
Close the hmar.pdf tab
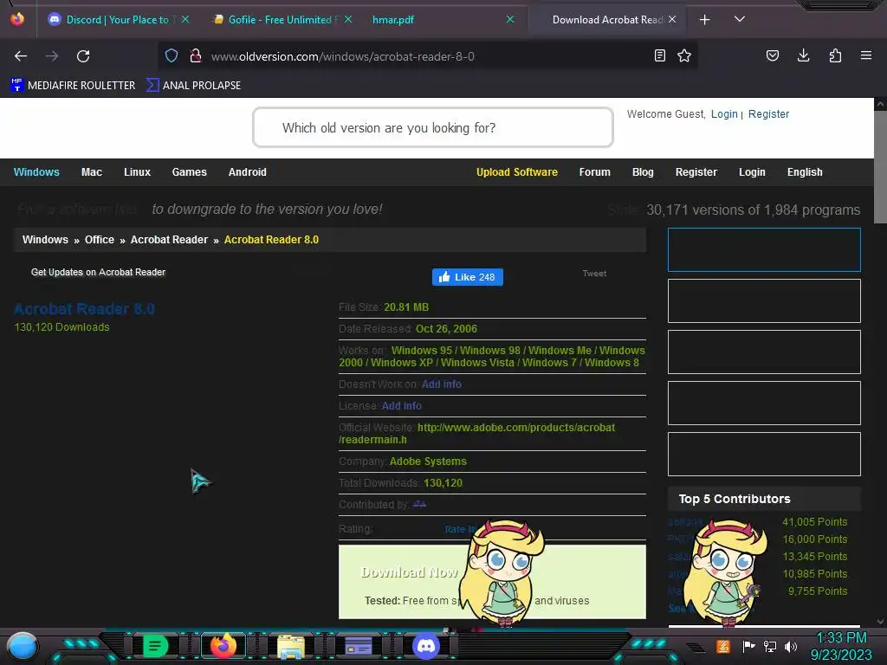510,19
